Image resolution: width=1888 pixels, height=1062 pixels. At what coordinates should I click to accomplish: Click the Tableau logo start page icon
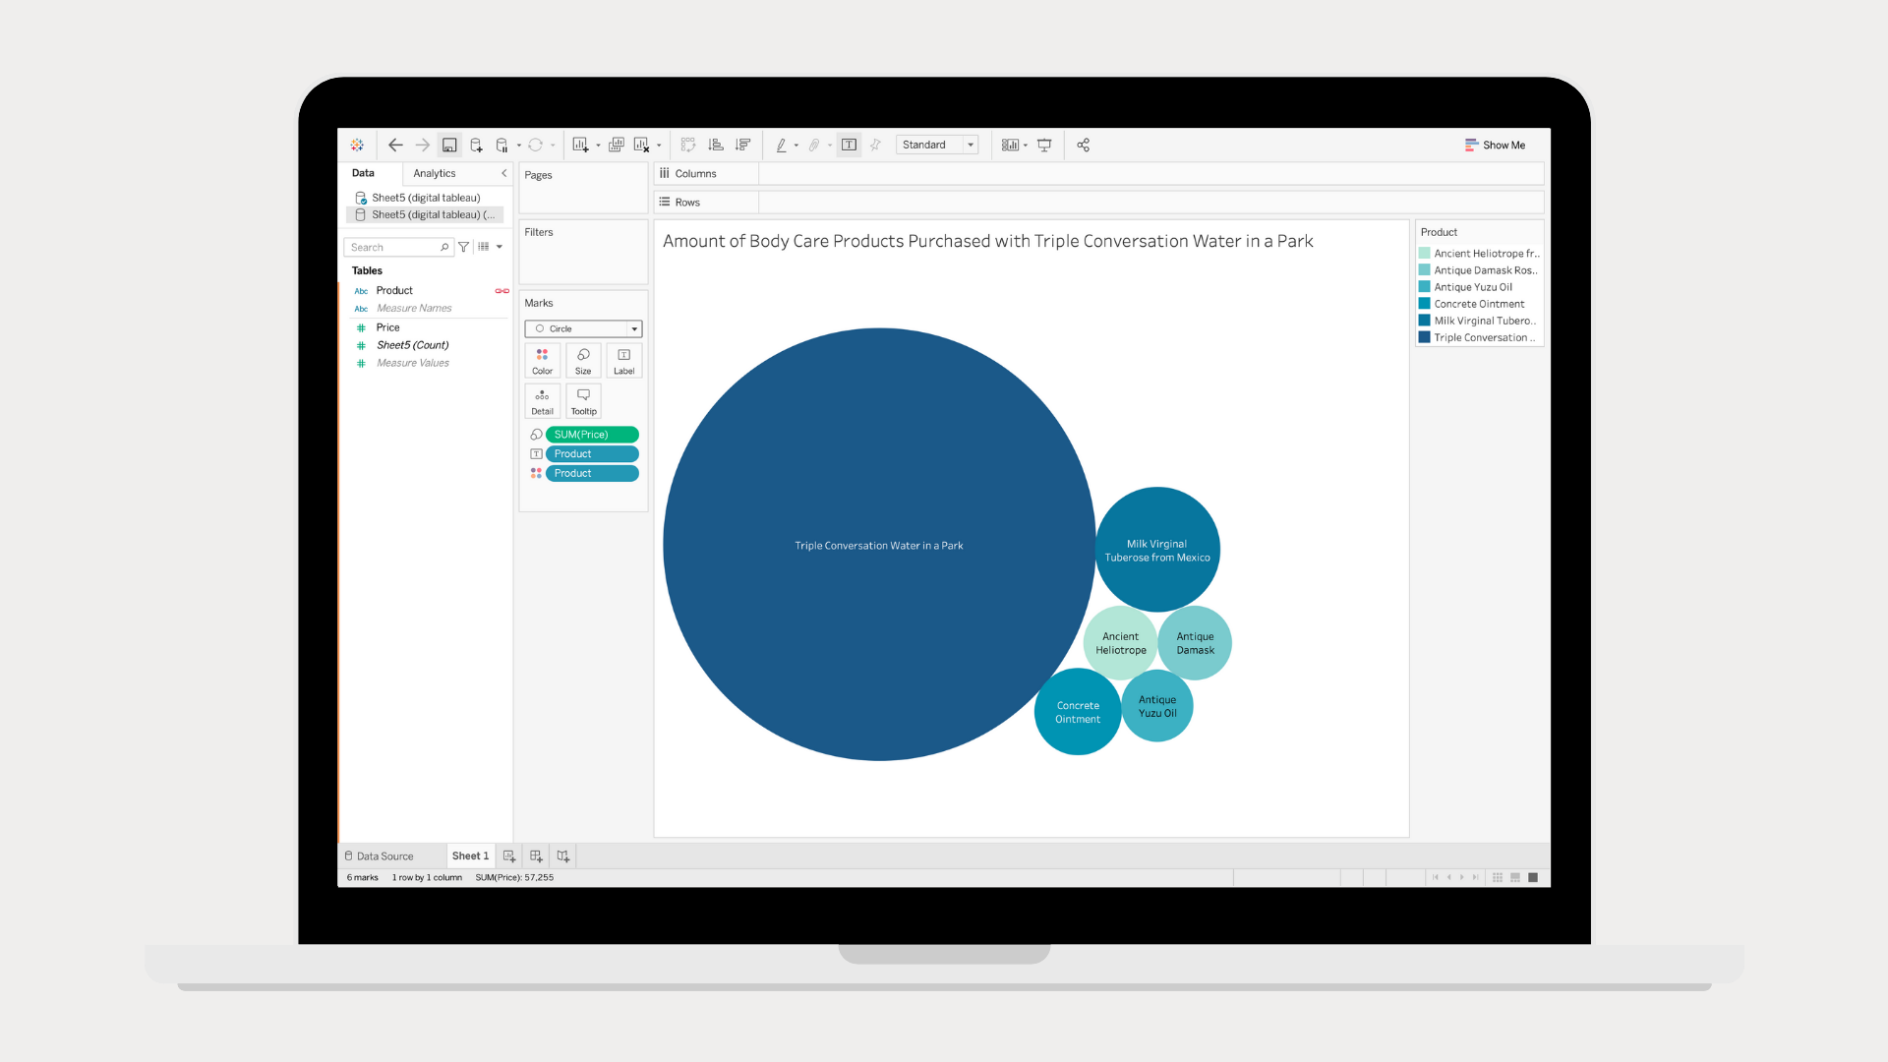pos(357,145)
